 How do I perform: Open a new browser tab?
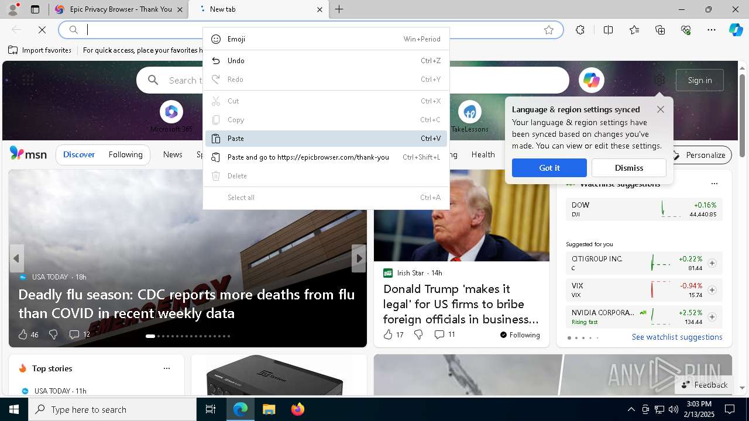(x=339, y=9)
